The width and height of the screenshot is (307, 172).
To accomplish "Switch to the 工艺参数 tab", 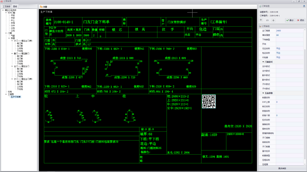I will (x=7, y=7).
